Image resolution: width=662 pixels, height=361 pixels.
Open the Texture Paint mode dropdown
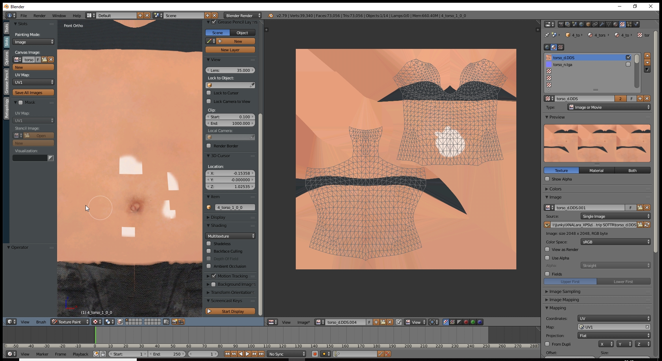pyautogui.click(x=70, y=322)
